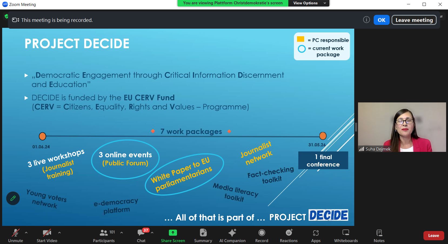
Task: Open the meeting Summary
Action: (203, 235)
